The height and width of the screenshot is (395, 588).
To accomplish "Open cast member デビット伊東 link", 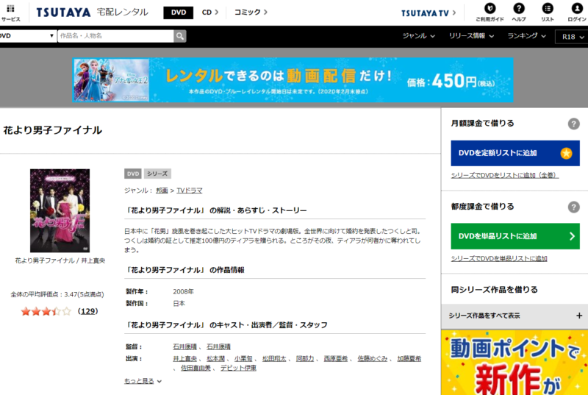I will pyautogui.click(x=238, y=368).
